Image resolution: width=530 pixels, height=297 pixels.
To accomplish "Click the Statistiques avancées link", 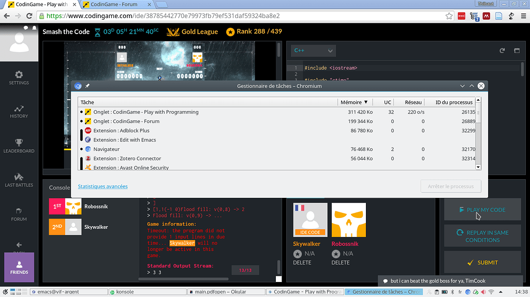I will click(x=102, y=186).
